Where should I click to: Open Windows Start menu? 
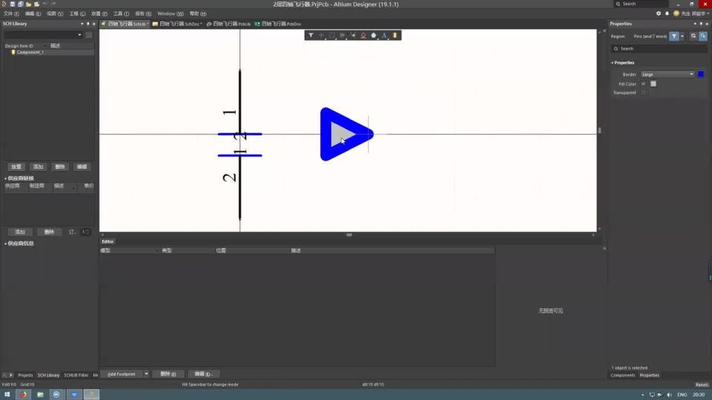7,395
